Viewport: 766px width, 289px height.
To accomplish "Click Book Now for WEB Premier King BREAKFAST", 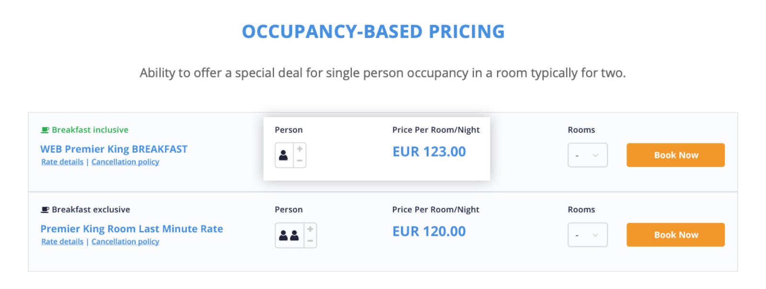I will [x=676, y=155].
